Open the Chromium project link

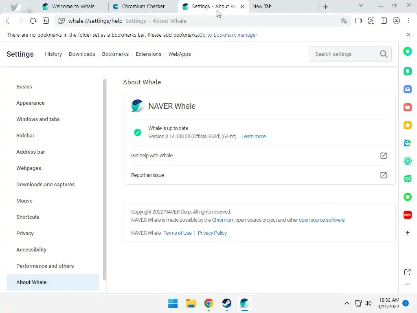223,220
